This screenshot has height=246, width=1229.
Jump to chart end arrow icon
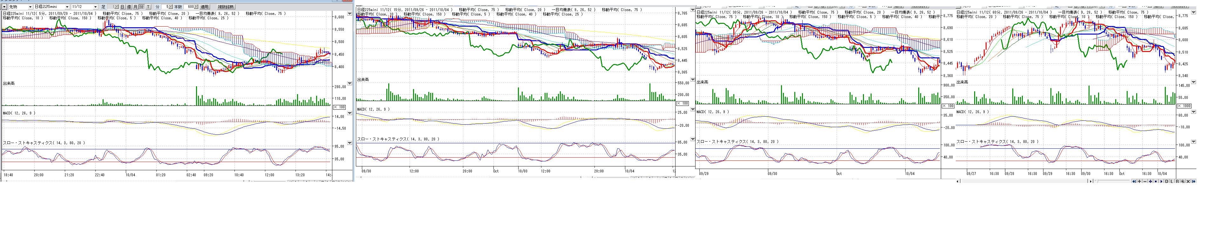[1194, 181]
